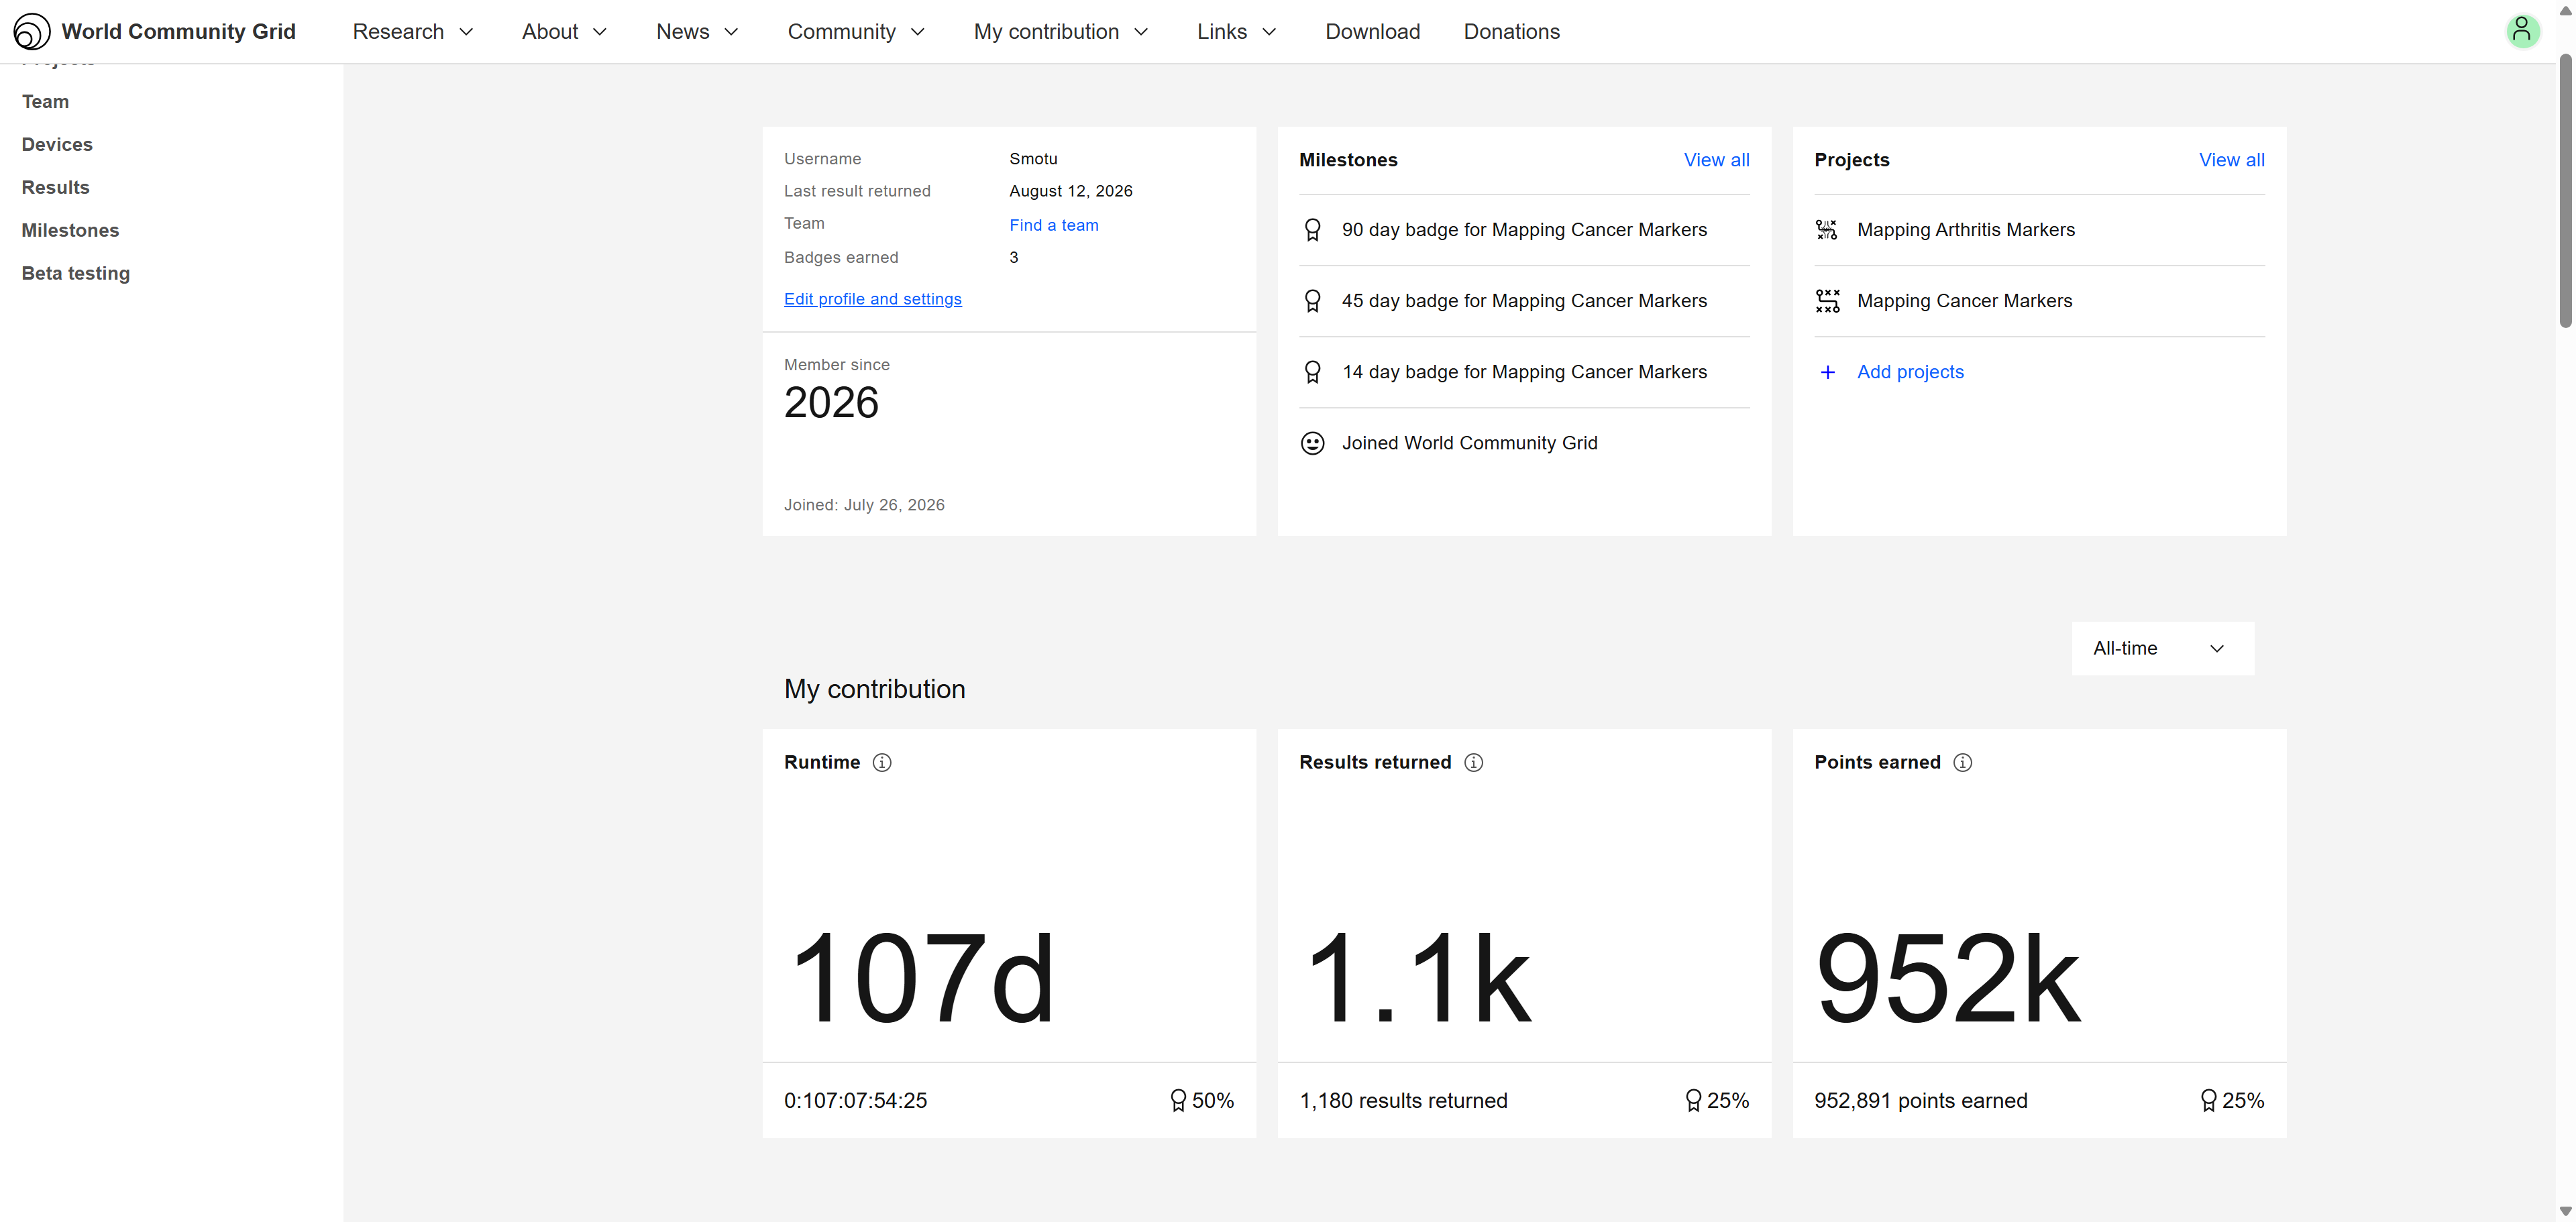This screenshot has width=2576, height=1222.
Task: Click the Find a team link
Action: [x=1053, y=225]
